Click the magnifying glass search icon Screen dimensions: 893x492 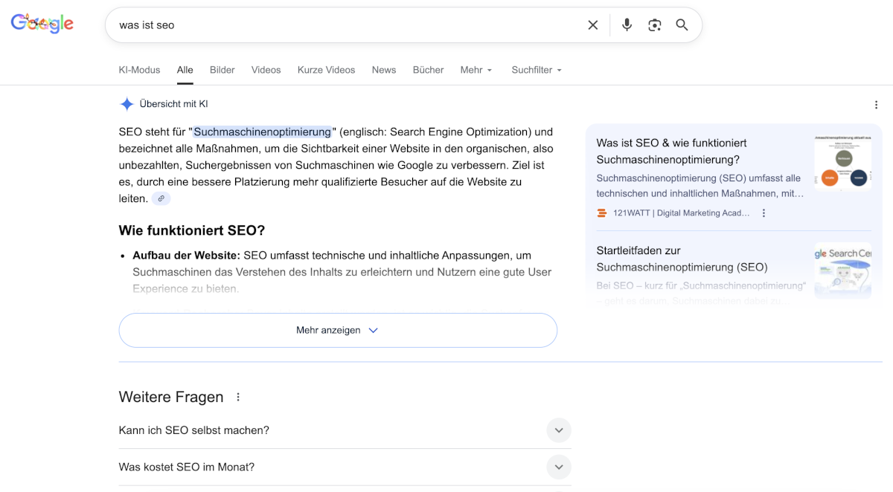682,25
